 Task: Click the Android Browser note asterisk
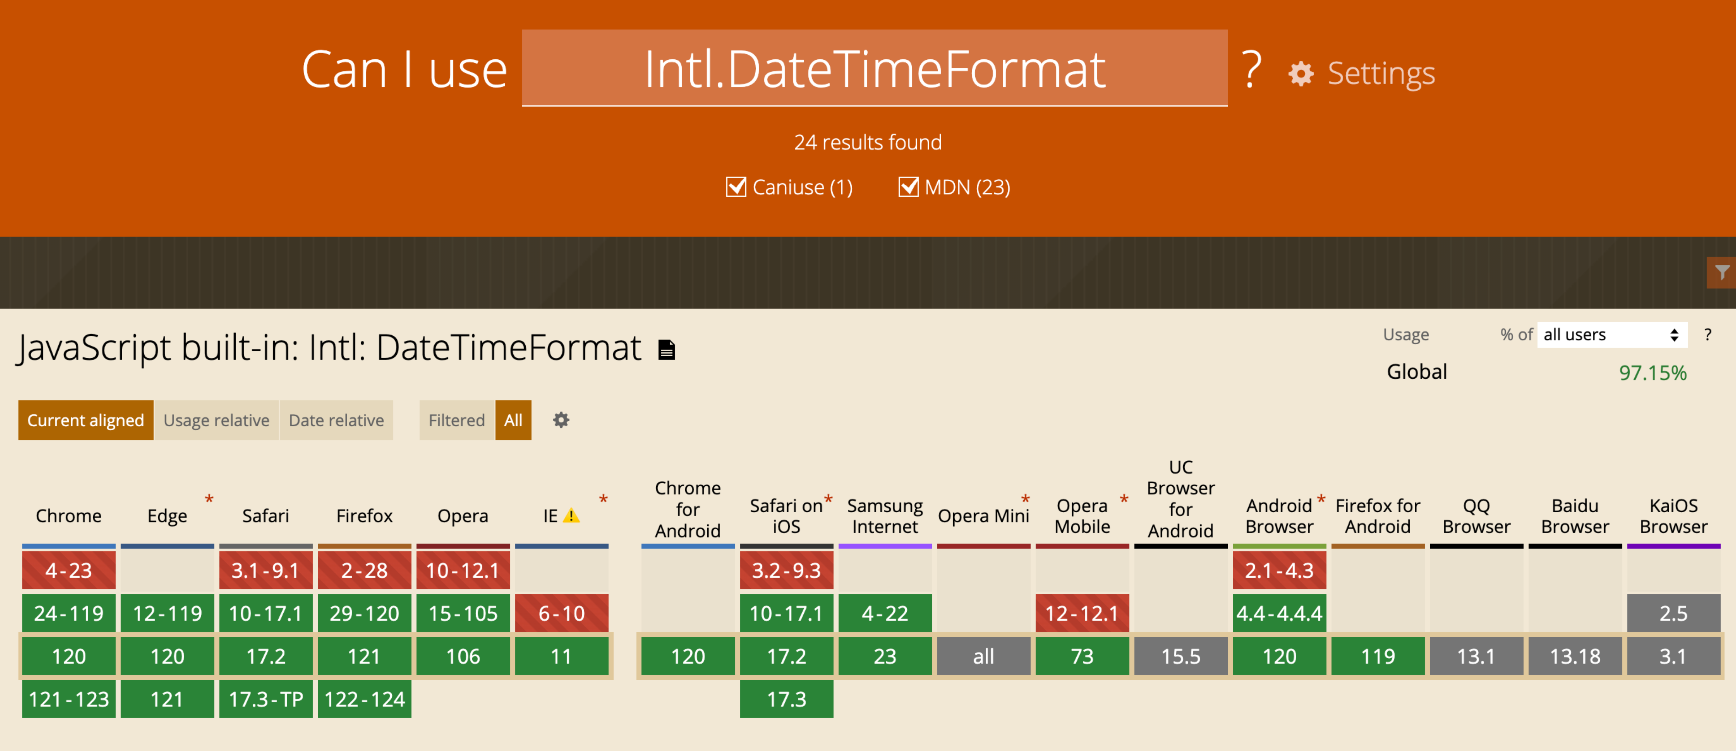(x=1321, y=500)
